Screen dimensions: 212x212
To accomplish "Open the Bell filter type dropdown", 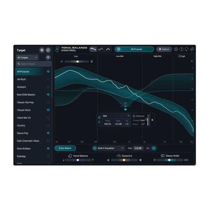I will (116, 116).
